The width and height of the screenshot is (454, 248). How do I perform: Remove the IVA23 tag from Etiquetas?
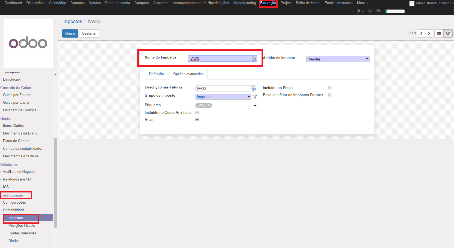pyautogui.click(x=209, y=105)
